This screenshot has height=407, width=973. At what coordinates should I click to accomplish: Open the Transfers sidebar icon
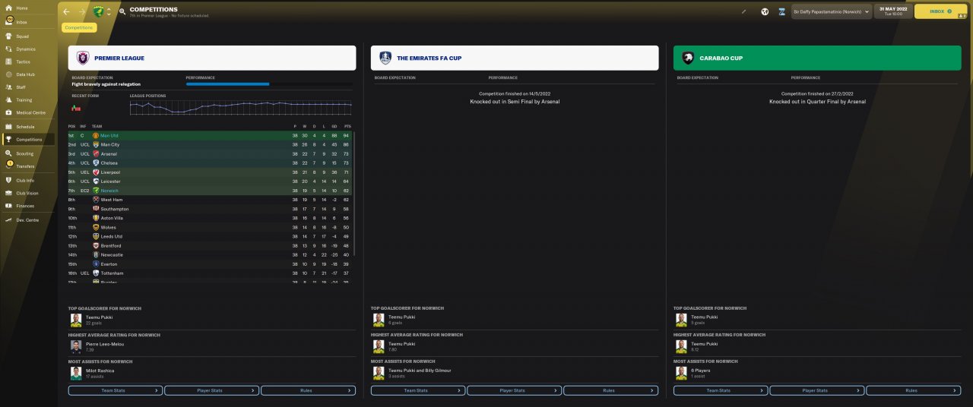[x=8, y=166]
